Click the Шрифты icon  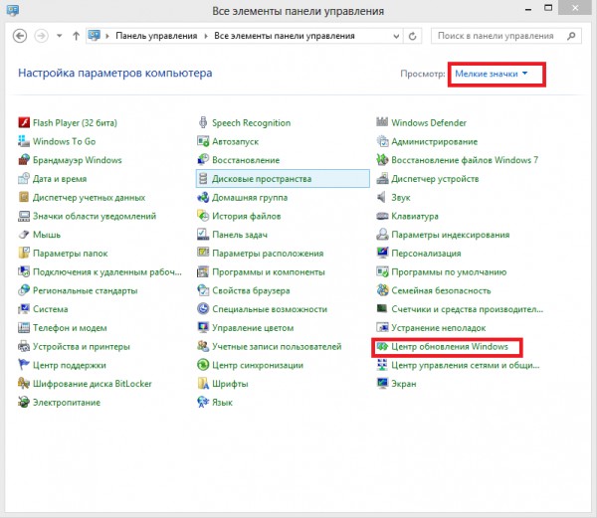(203, 384)
